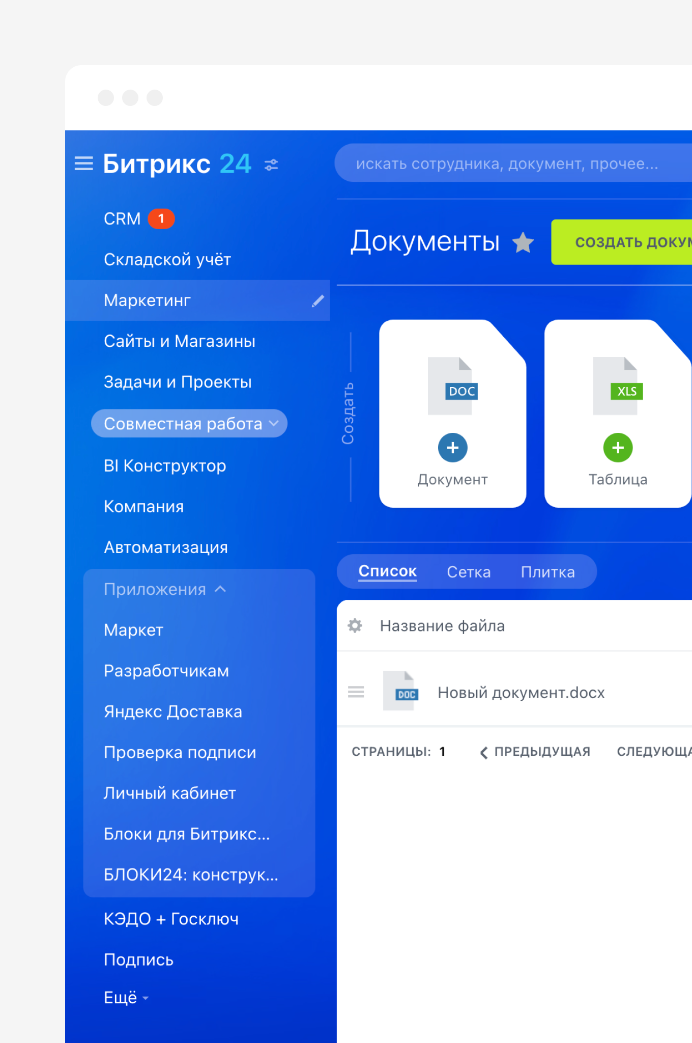The image size is (692, 1043).
Task: Select Маркетинг menu item
Action: 197,300
